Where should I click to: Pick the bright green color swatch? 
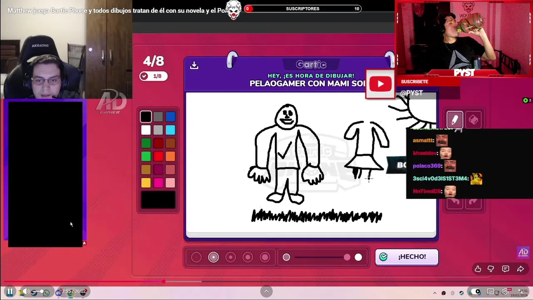tap(146, 157)
